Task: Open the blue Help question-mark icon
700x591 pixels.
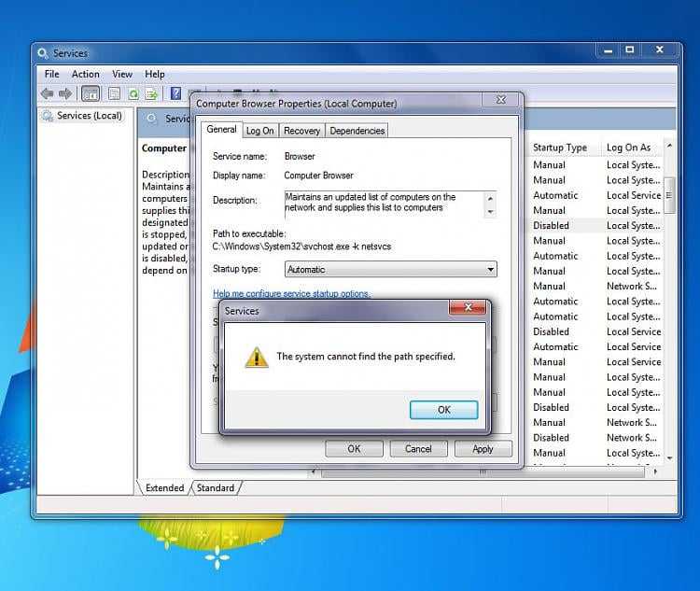Action: click(175, 93)
